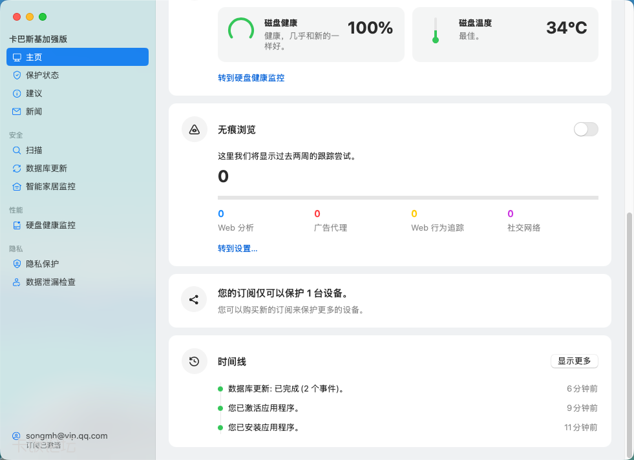Open 智能家居监控 in the sidebar
Image resolution: width=634 pixels, height=460 pixels.
[50, 186]
